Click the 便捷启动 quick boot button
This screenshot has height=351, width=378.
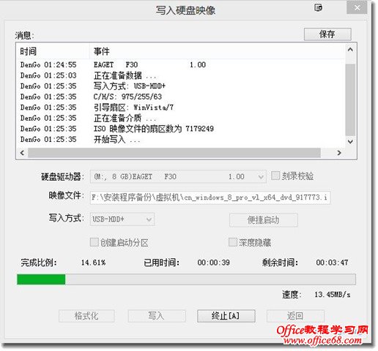coord(264,220)
